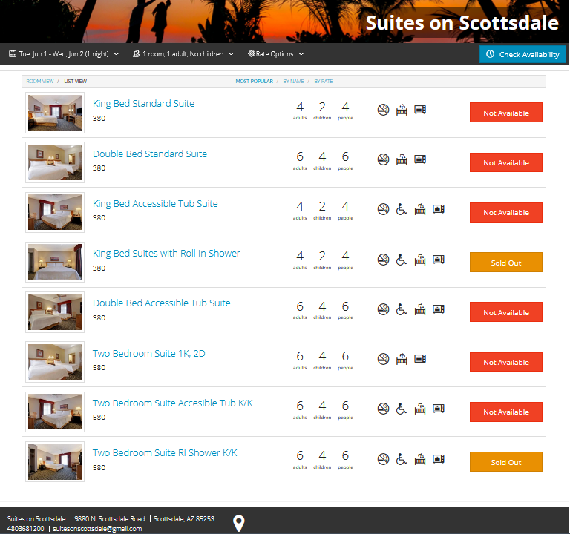Click wheelchair icon for Double Bed Accessible Tub Suite
This screenshot has width=570, height=534.
(x=402, y=309)
